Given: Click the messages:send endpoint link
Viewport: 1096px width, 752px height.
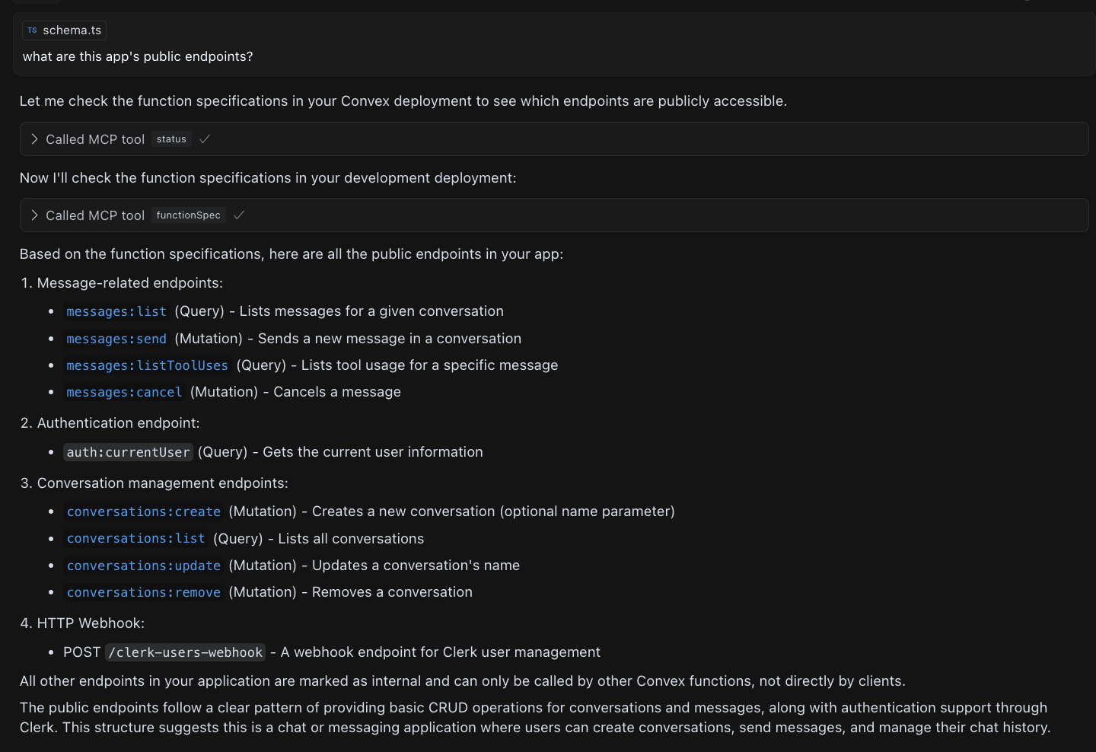Looking at the screenshot, I should click(116, 339).
